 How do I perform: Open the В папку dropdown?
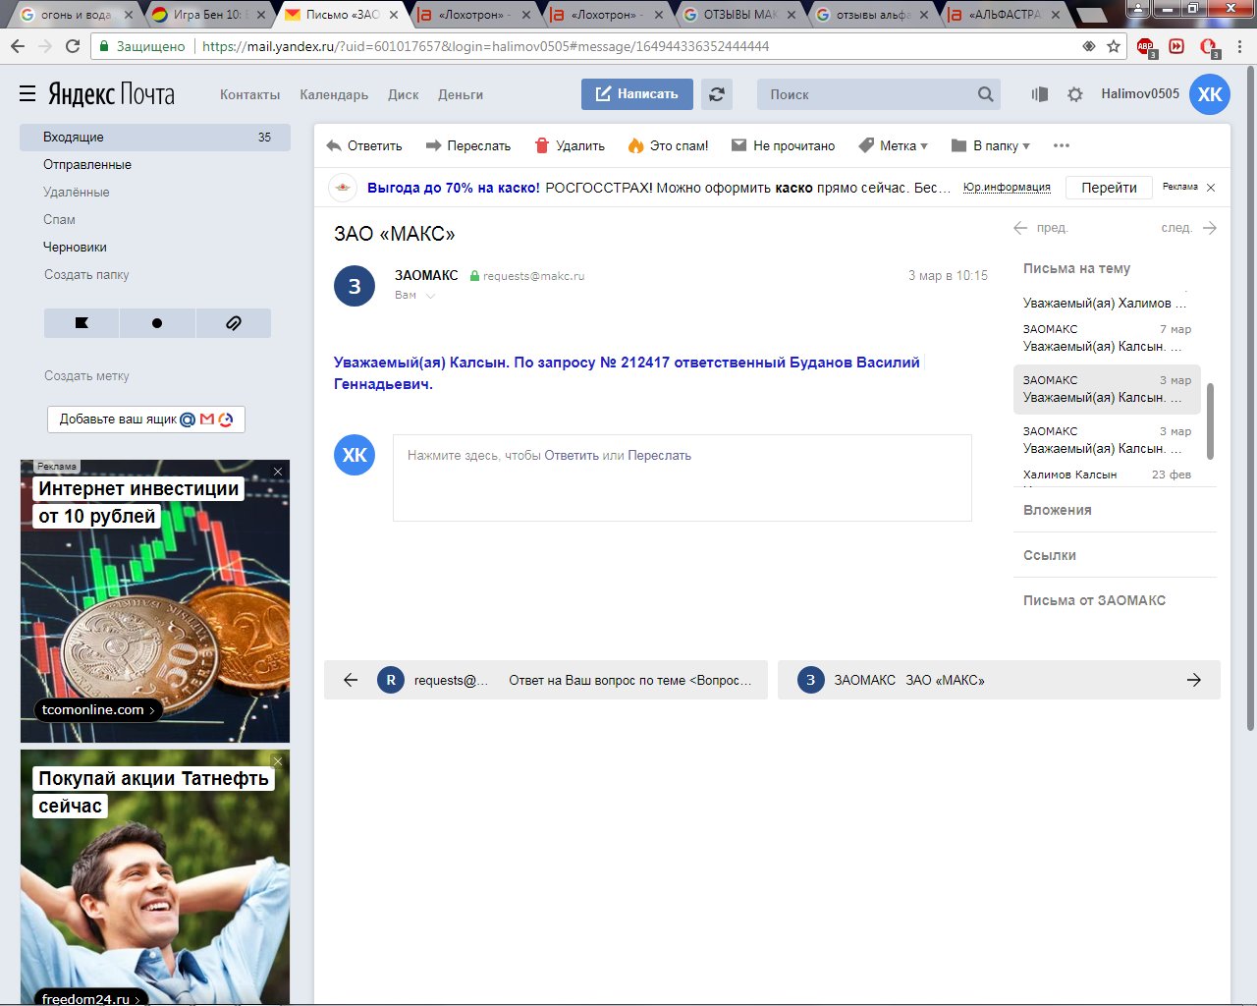coord(991,145)
